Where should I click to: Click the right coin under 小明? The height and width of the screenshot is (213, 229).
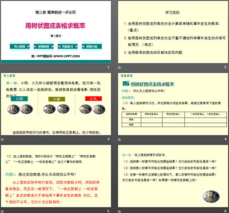(x=26, y=109)
